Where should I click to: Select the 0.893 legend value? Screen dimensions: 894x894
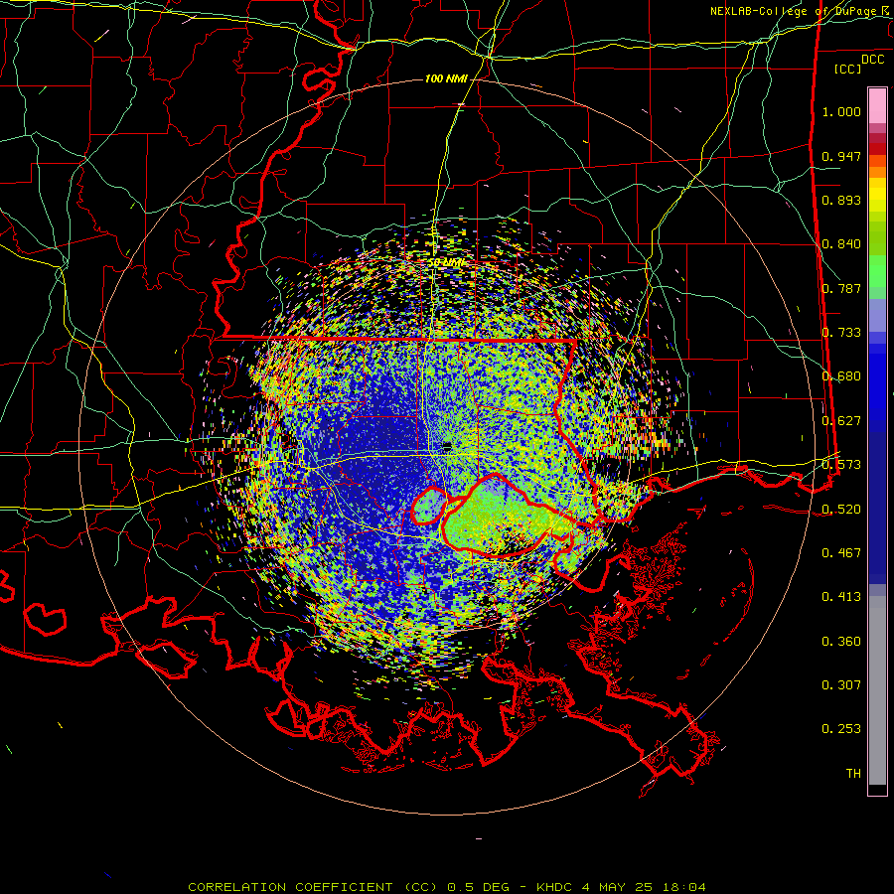[841, 200]
